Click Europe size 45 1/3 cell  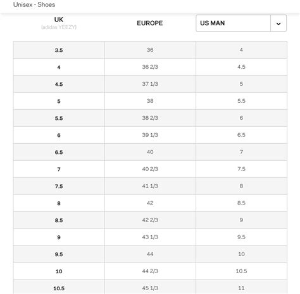tap(150, 287)
